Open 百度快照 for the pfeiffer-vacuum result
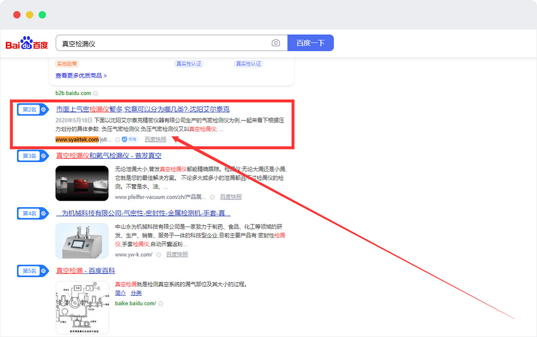 (230, 197)
